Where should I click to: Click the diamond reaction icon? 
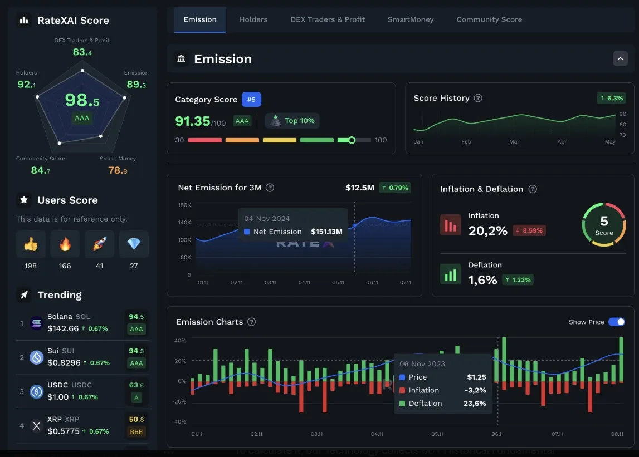134,244
